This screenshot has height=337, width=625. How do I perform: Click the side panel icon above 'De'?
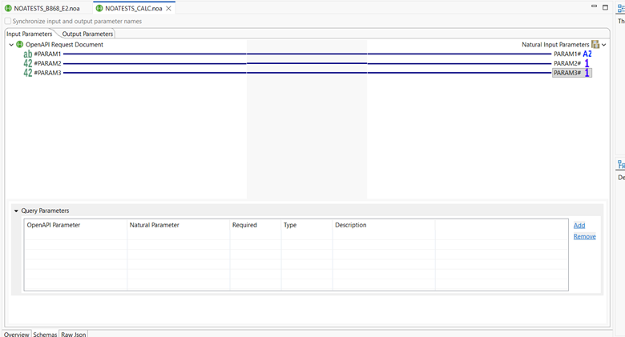pyautogui.click(x=621, y=164)
